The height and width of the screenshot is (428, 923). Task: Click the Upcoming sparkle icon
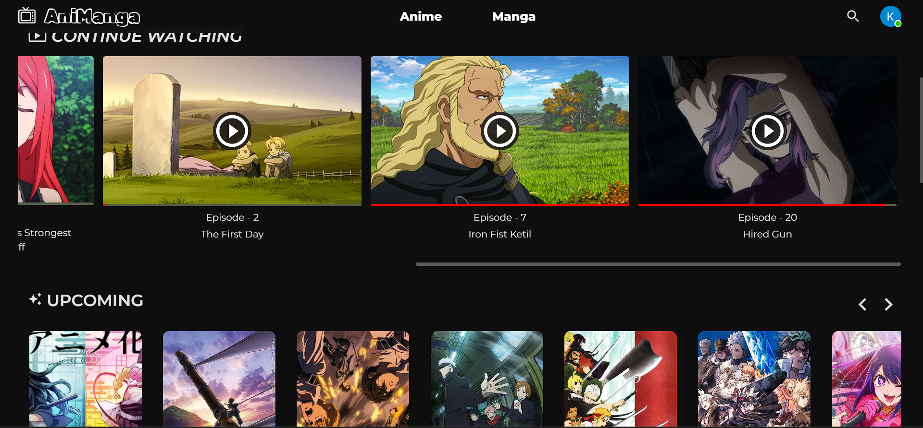click(35, 299)
